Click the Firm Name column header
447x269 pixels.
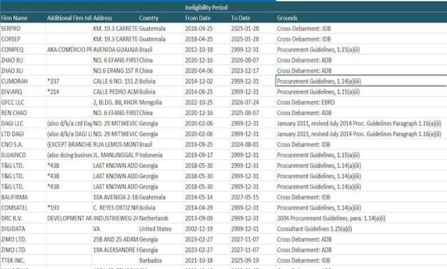[23, 18]
